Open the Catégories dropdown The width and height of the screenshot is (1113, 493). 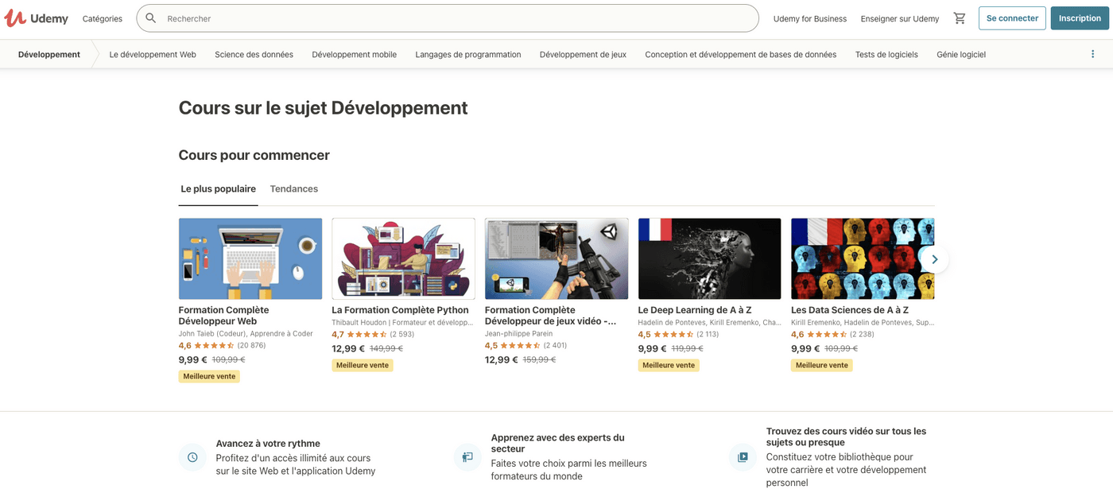click(103, 18)
